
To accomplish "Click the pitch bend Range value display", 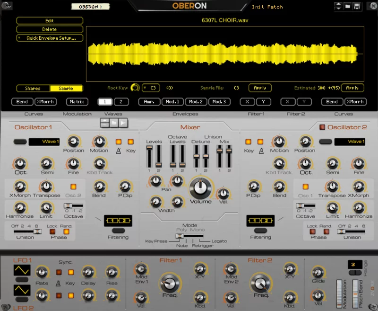I will tap(355, 265).
